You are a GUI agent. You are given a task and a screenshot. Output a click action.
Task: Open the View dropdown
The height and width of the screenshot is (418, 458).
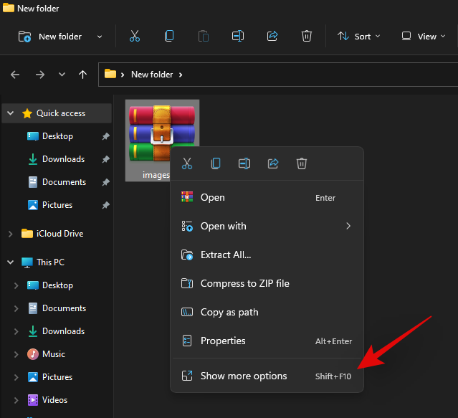[x=424, y=36]
